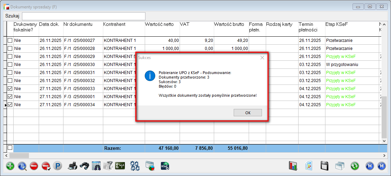Click the green refresh arrows icon
Screen dimensions: 391x176
coord(355,166)
